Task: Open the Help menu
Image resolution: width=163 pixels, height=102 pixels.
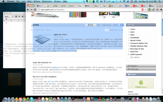Action: [65, 1]
